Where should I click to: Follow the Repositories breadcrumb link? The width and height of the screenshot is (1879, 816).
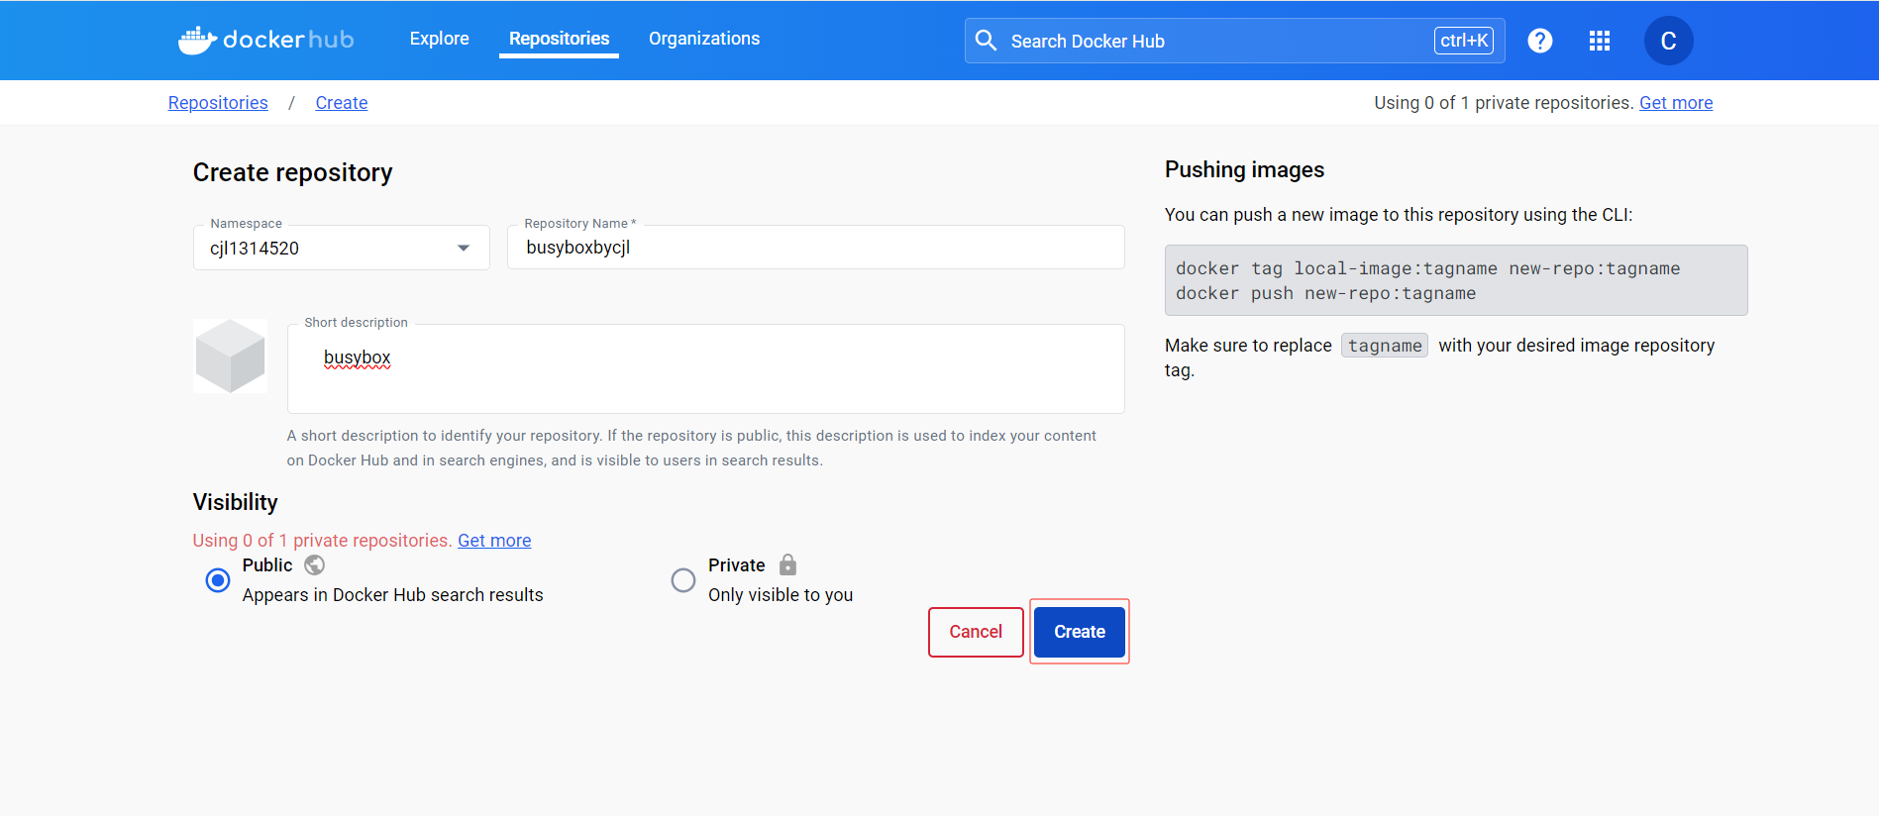218,103
